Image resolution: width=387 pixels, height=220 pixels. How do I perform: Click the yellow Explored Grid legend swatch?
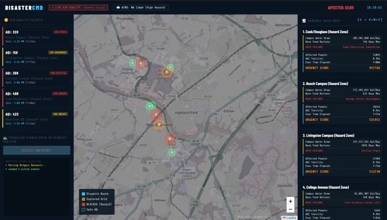coord(84,199)
